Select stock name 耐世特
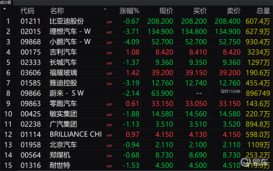This screenshot has height=171, width=273. (60, 165)
